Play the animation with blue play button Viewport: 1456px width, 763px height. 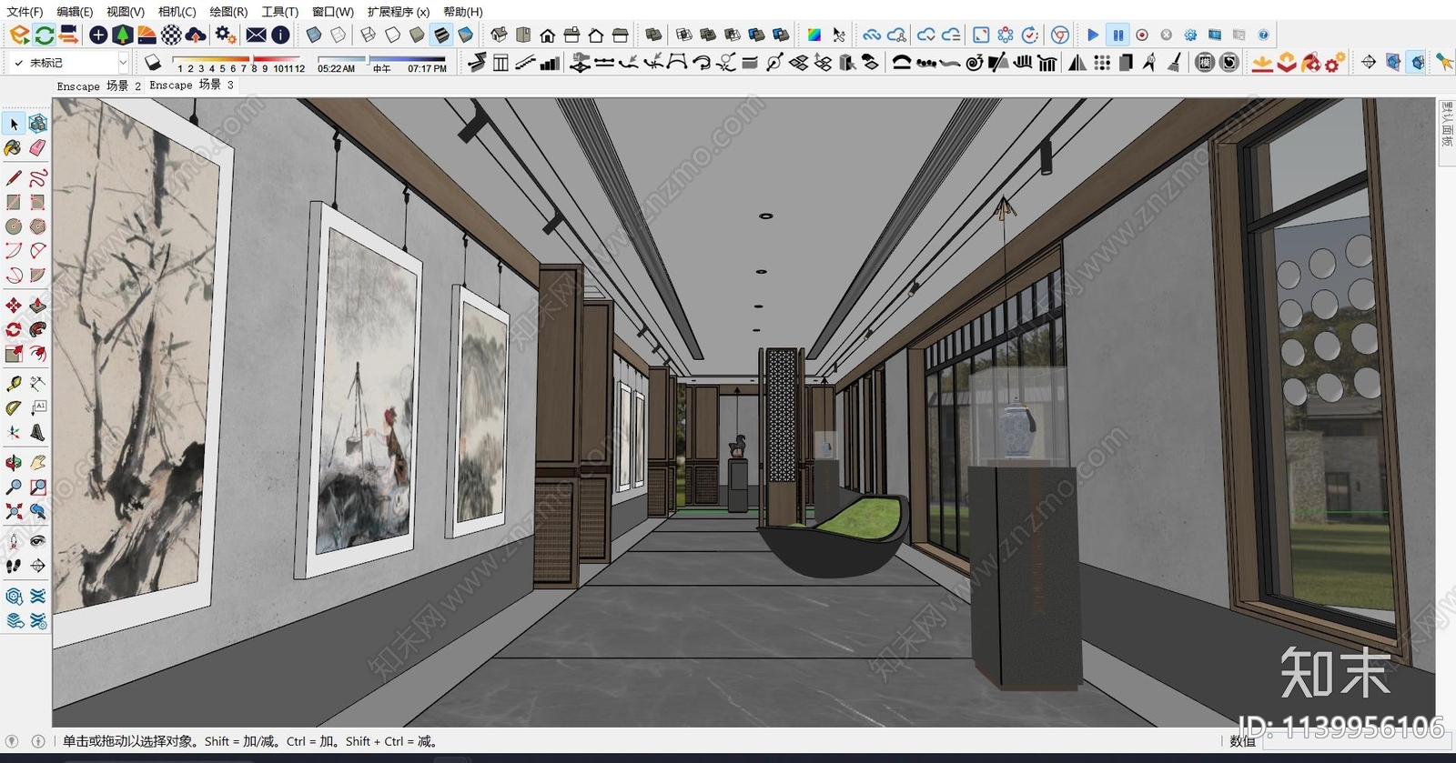point(1093,35)
